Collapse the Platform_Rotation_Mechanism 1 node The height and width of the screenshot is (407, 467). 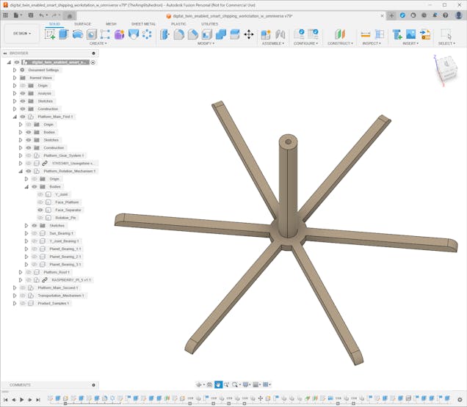[20, 171]
